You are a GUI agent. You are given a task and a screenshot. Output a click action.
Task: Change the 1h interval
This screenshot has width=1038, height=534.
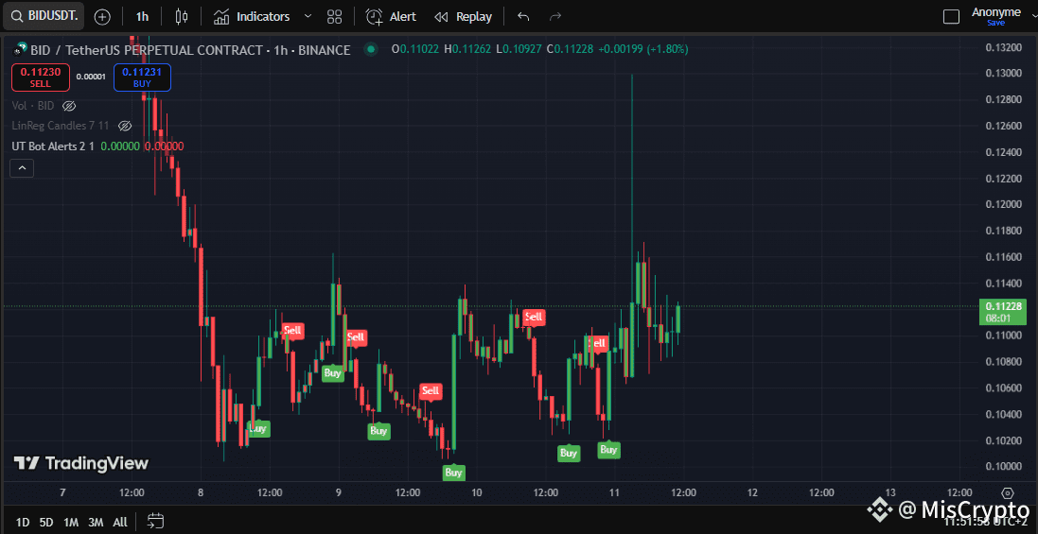142,16
